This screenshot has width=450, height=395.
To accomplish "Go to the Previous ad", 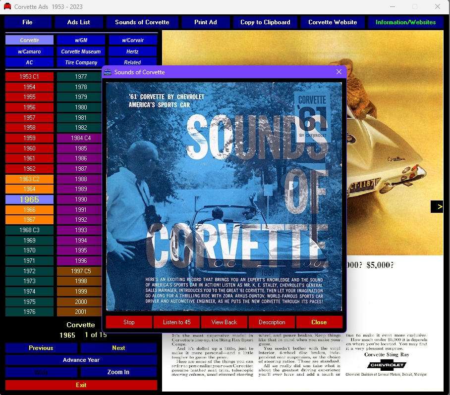I will pos(41,348).
